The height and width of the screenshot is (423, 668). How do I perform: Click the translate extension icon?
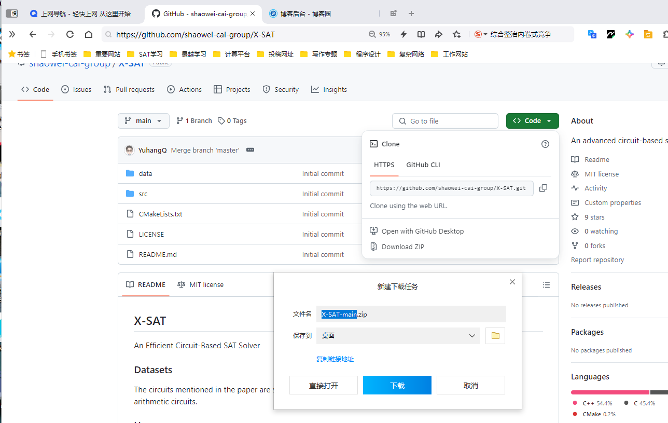coord(592,34)
